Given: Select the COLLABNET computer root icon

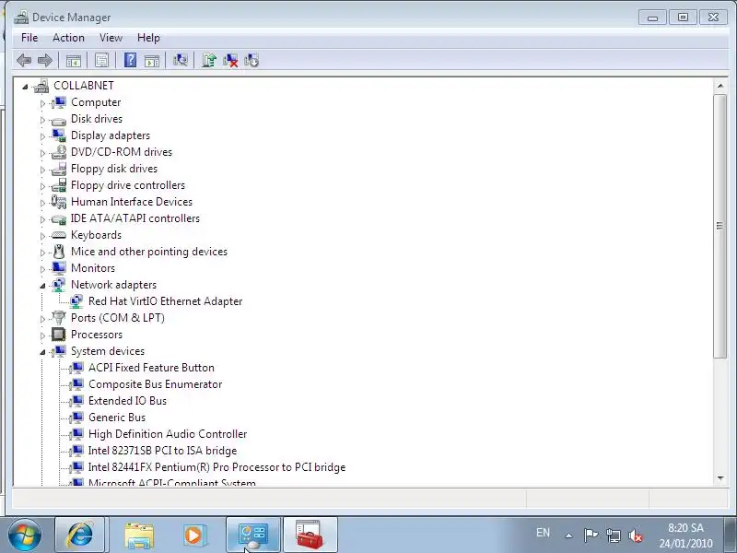Looking at the screenshot, I should (x=41, y=86).
